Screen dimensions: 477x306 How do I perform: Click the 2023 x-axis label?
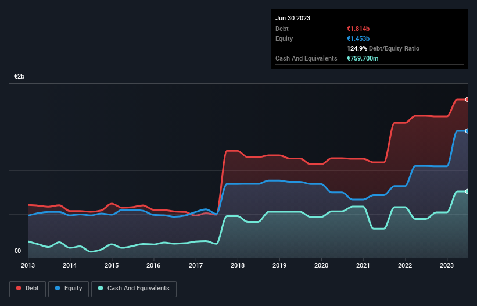click(x=447, y=265)
